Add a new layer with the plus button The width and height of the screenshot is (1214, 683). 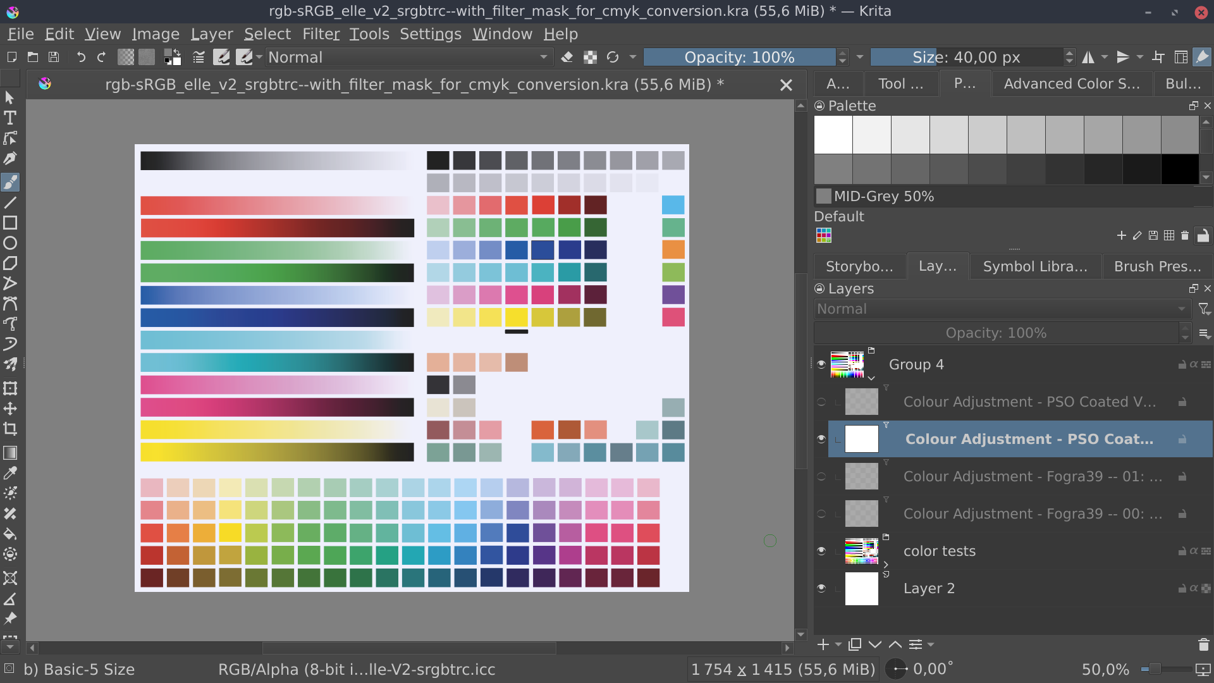[x=824, y=644]
